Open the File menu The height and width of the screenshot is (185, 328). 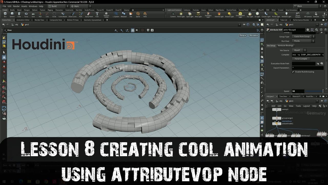(x=4, y=6)
